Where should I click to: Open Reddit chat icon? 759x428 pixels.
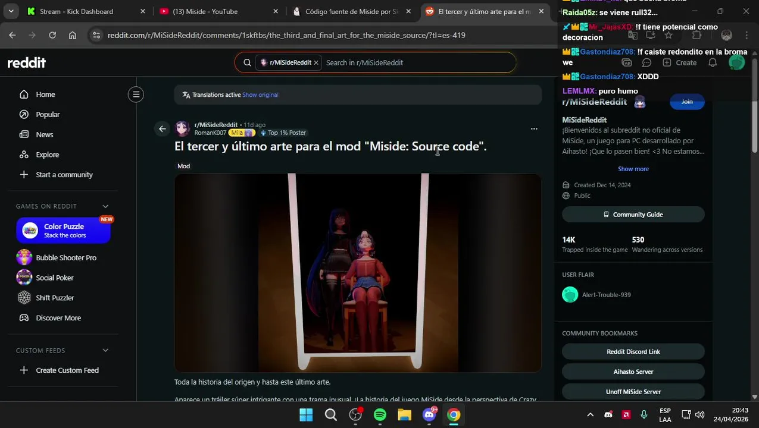(x=647, y=62)
